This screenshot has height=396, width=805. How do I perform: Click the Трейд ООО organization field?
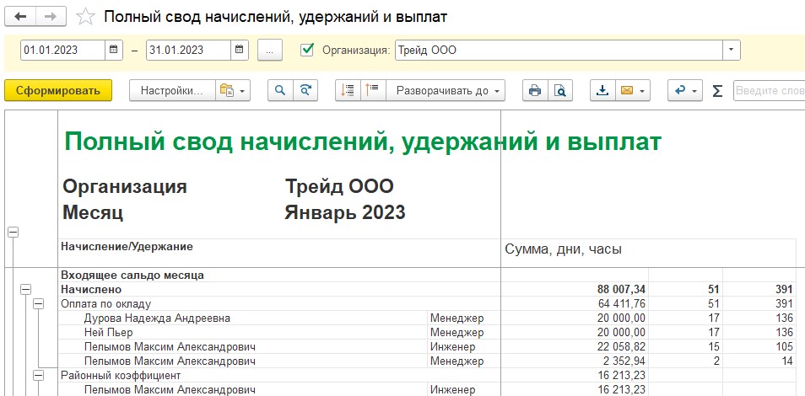[559, 51]
